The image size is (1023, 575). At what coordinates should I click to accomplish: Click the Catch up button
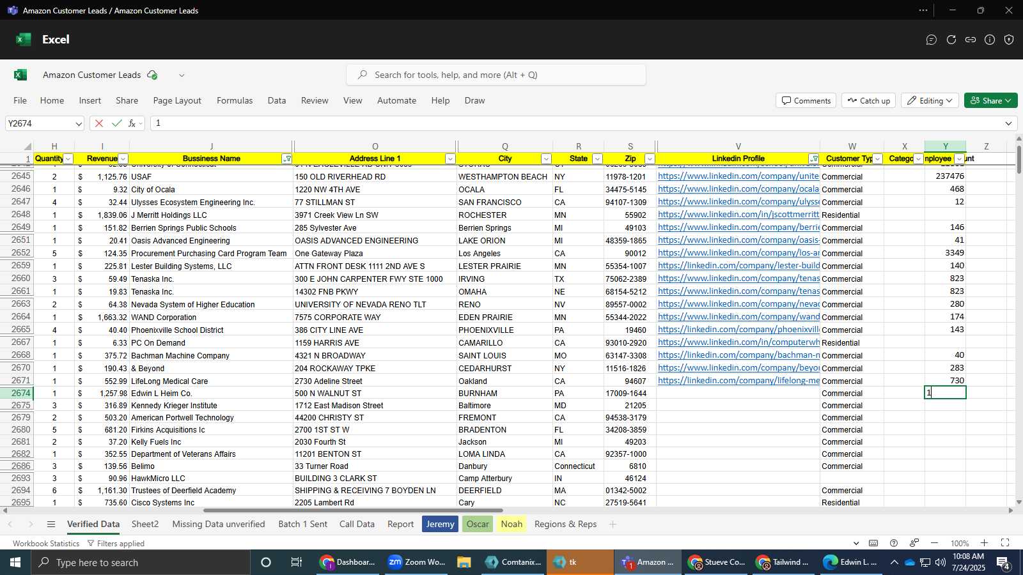point(868,101)
